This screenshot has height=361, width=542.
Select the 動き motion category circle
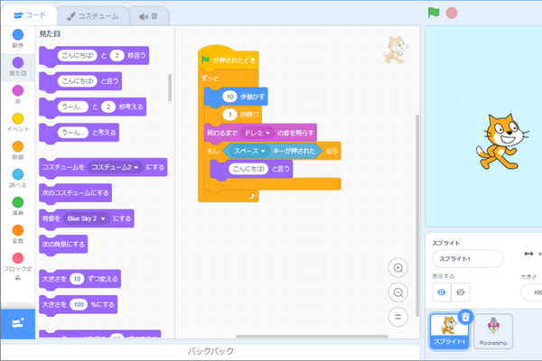[x=18, y=34]
